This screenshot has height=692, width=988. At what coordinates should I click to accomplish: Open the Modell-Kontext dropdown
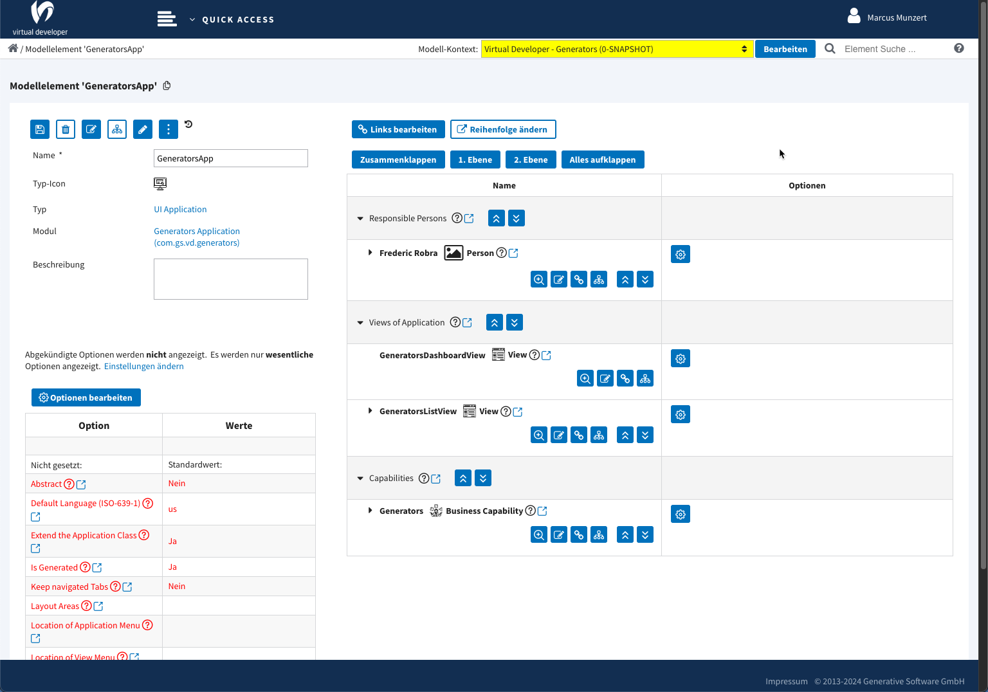(x=616, y=49)
